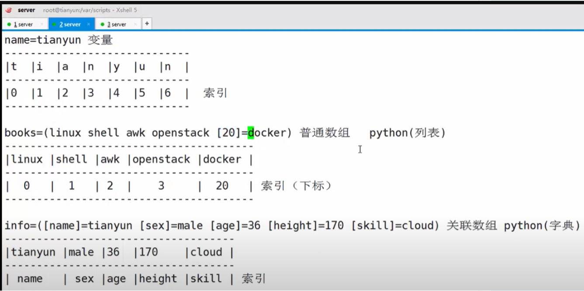This screenshot has height=291, width=584.
Task: Click "openstack" in the books assignment line
Action: point(180,133)
